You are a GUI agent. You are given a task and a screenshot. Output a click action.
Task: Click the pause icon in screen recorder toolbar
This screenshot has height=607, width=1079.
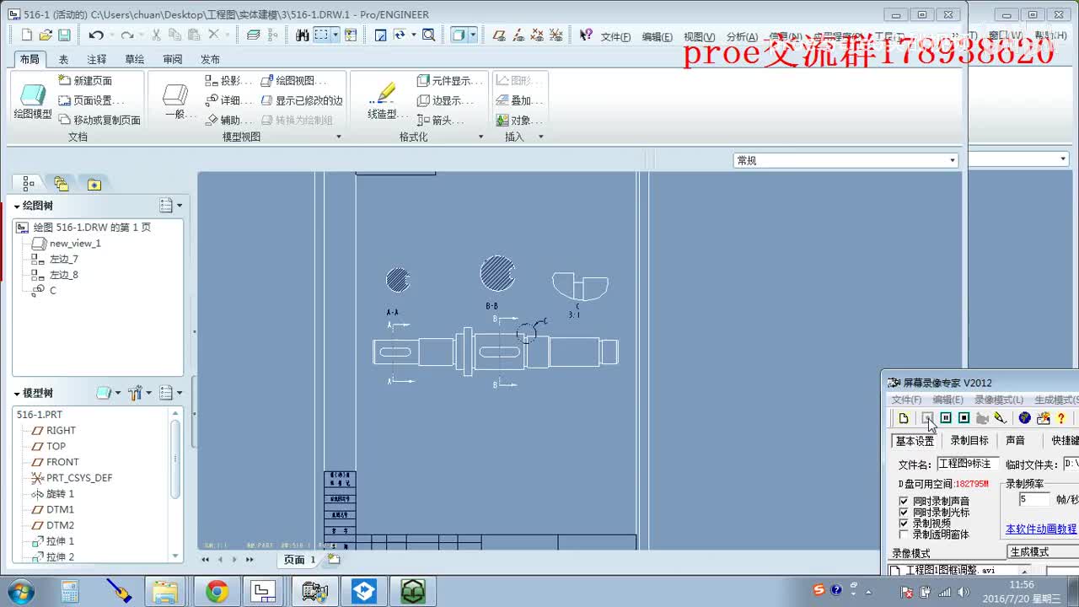click(946, 418)
